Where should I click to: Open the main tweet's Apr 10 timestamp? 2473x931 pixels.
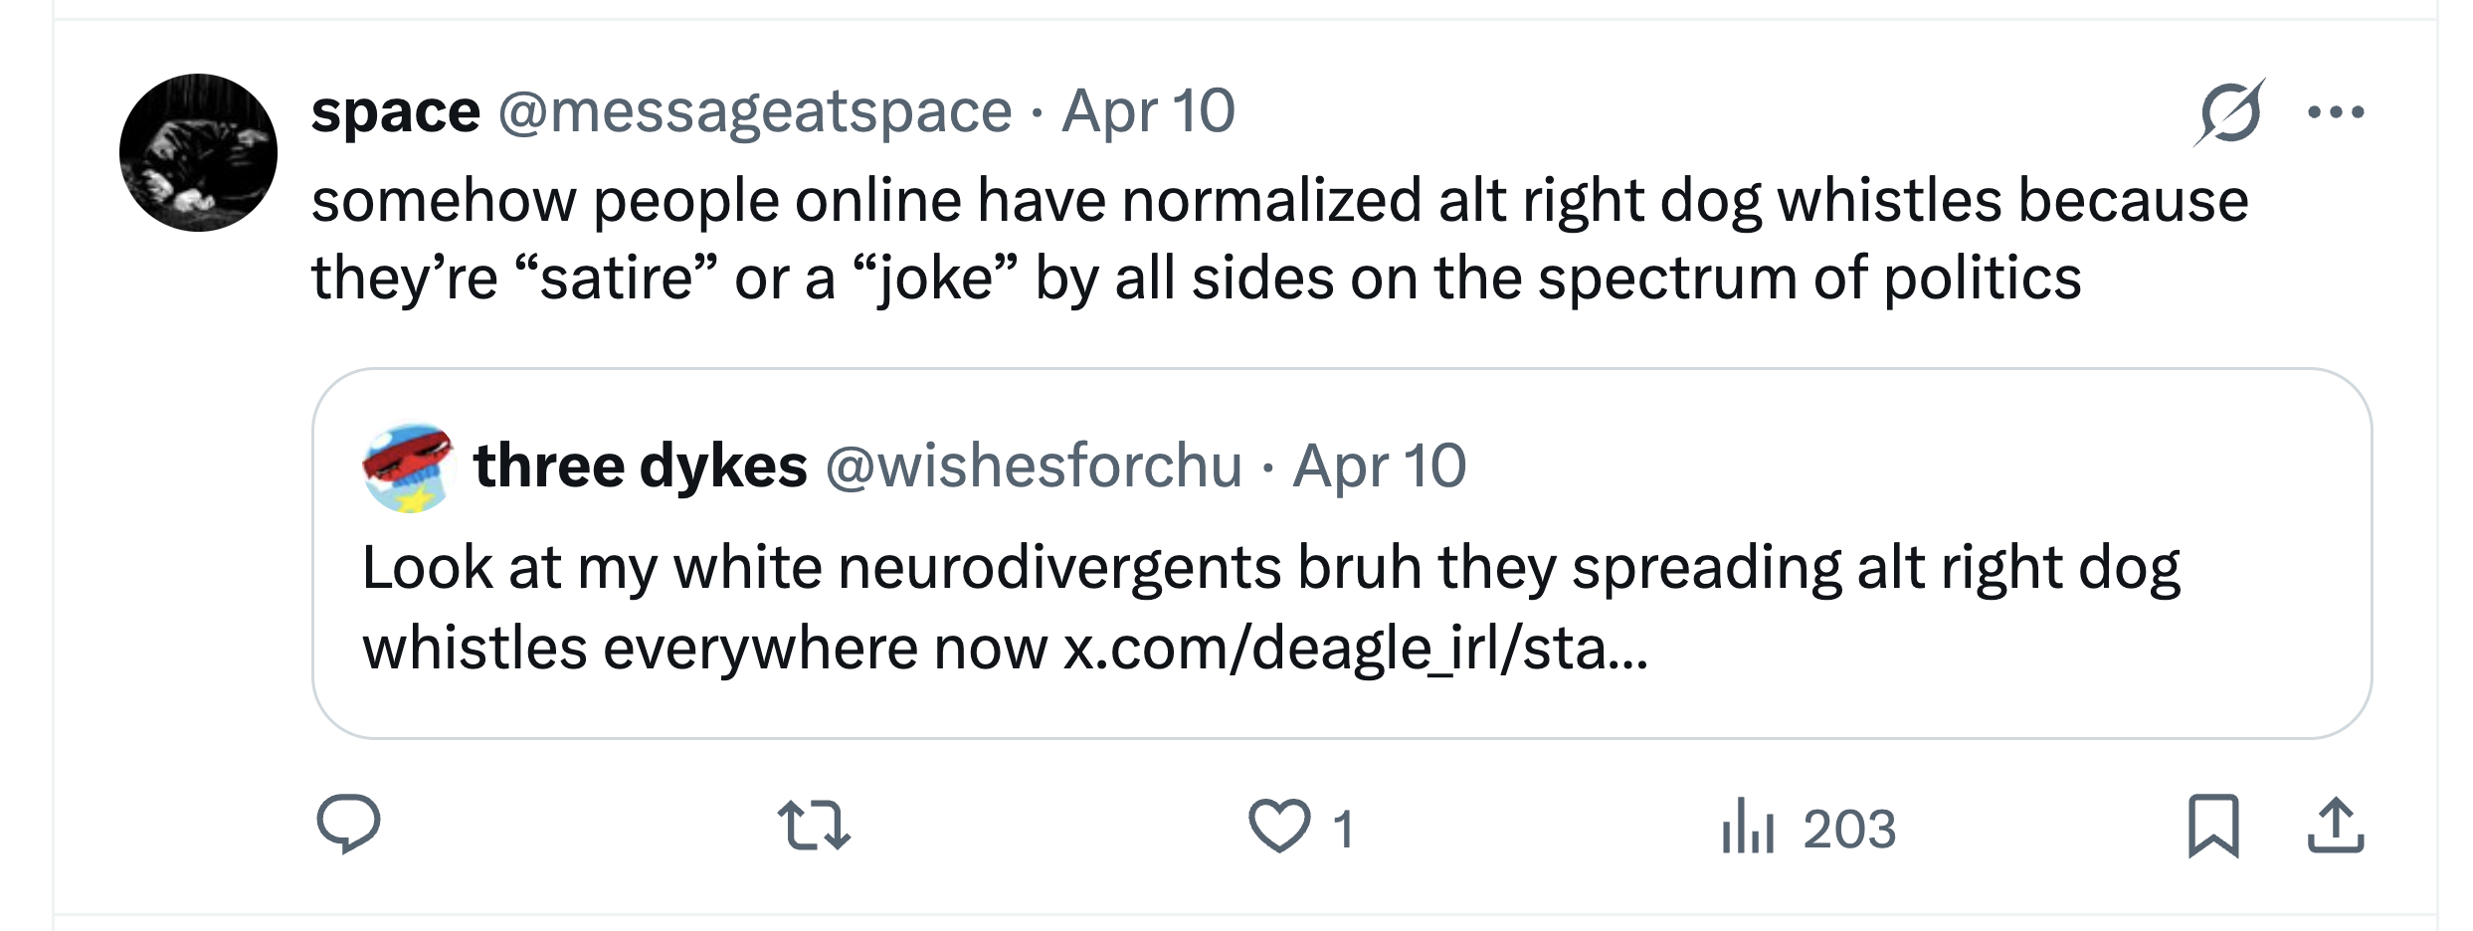point(1148,110)
